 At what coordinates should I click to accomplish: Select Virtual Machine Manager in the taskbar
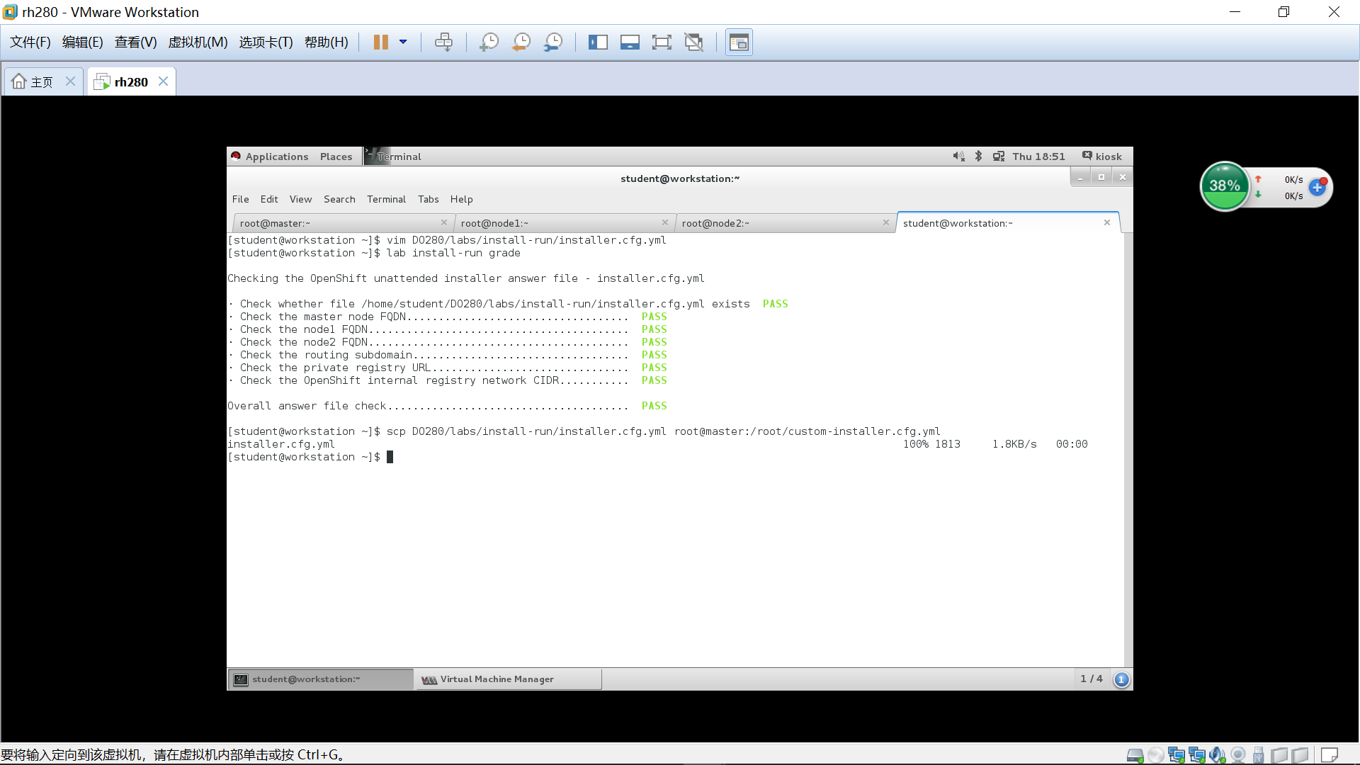click(508, 679)
